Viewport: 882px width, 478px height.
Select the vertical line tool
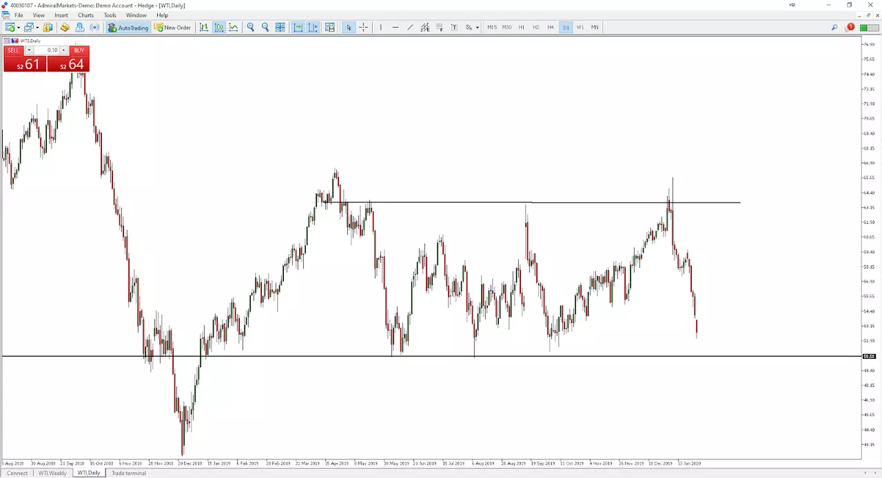coord(380,28)
